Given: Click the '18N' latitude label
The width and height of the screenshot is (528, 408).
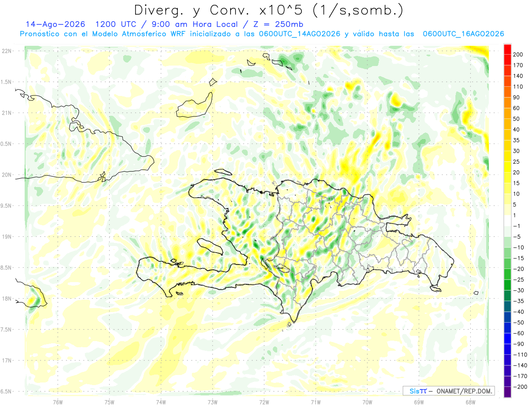Looking at the screenshot, I should pos(6,298).
